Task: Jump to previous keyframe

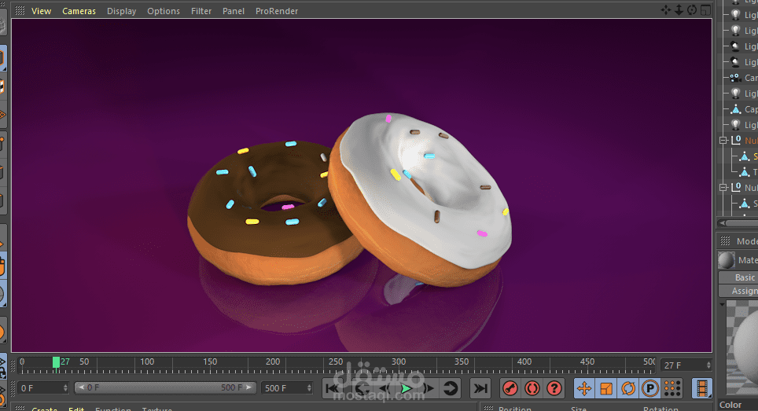Action: (361, 388)
